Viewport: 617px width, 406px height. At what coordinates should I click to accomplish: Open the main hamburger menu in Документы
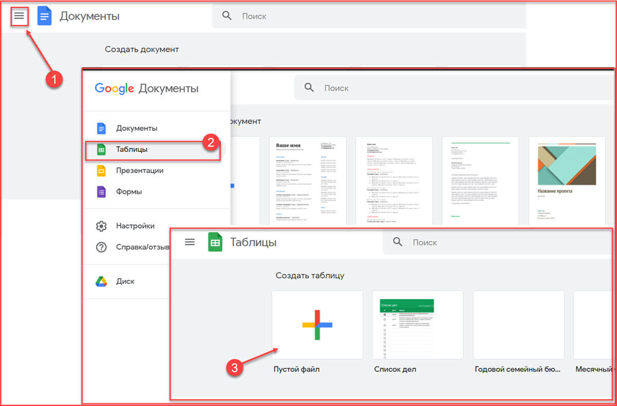pos(19,16)
